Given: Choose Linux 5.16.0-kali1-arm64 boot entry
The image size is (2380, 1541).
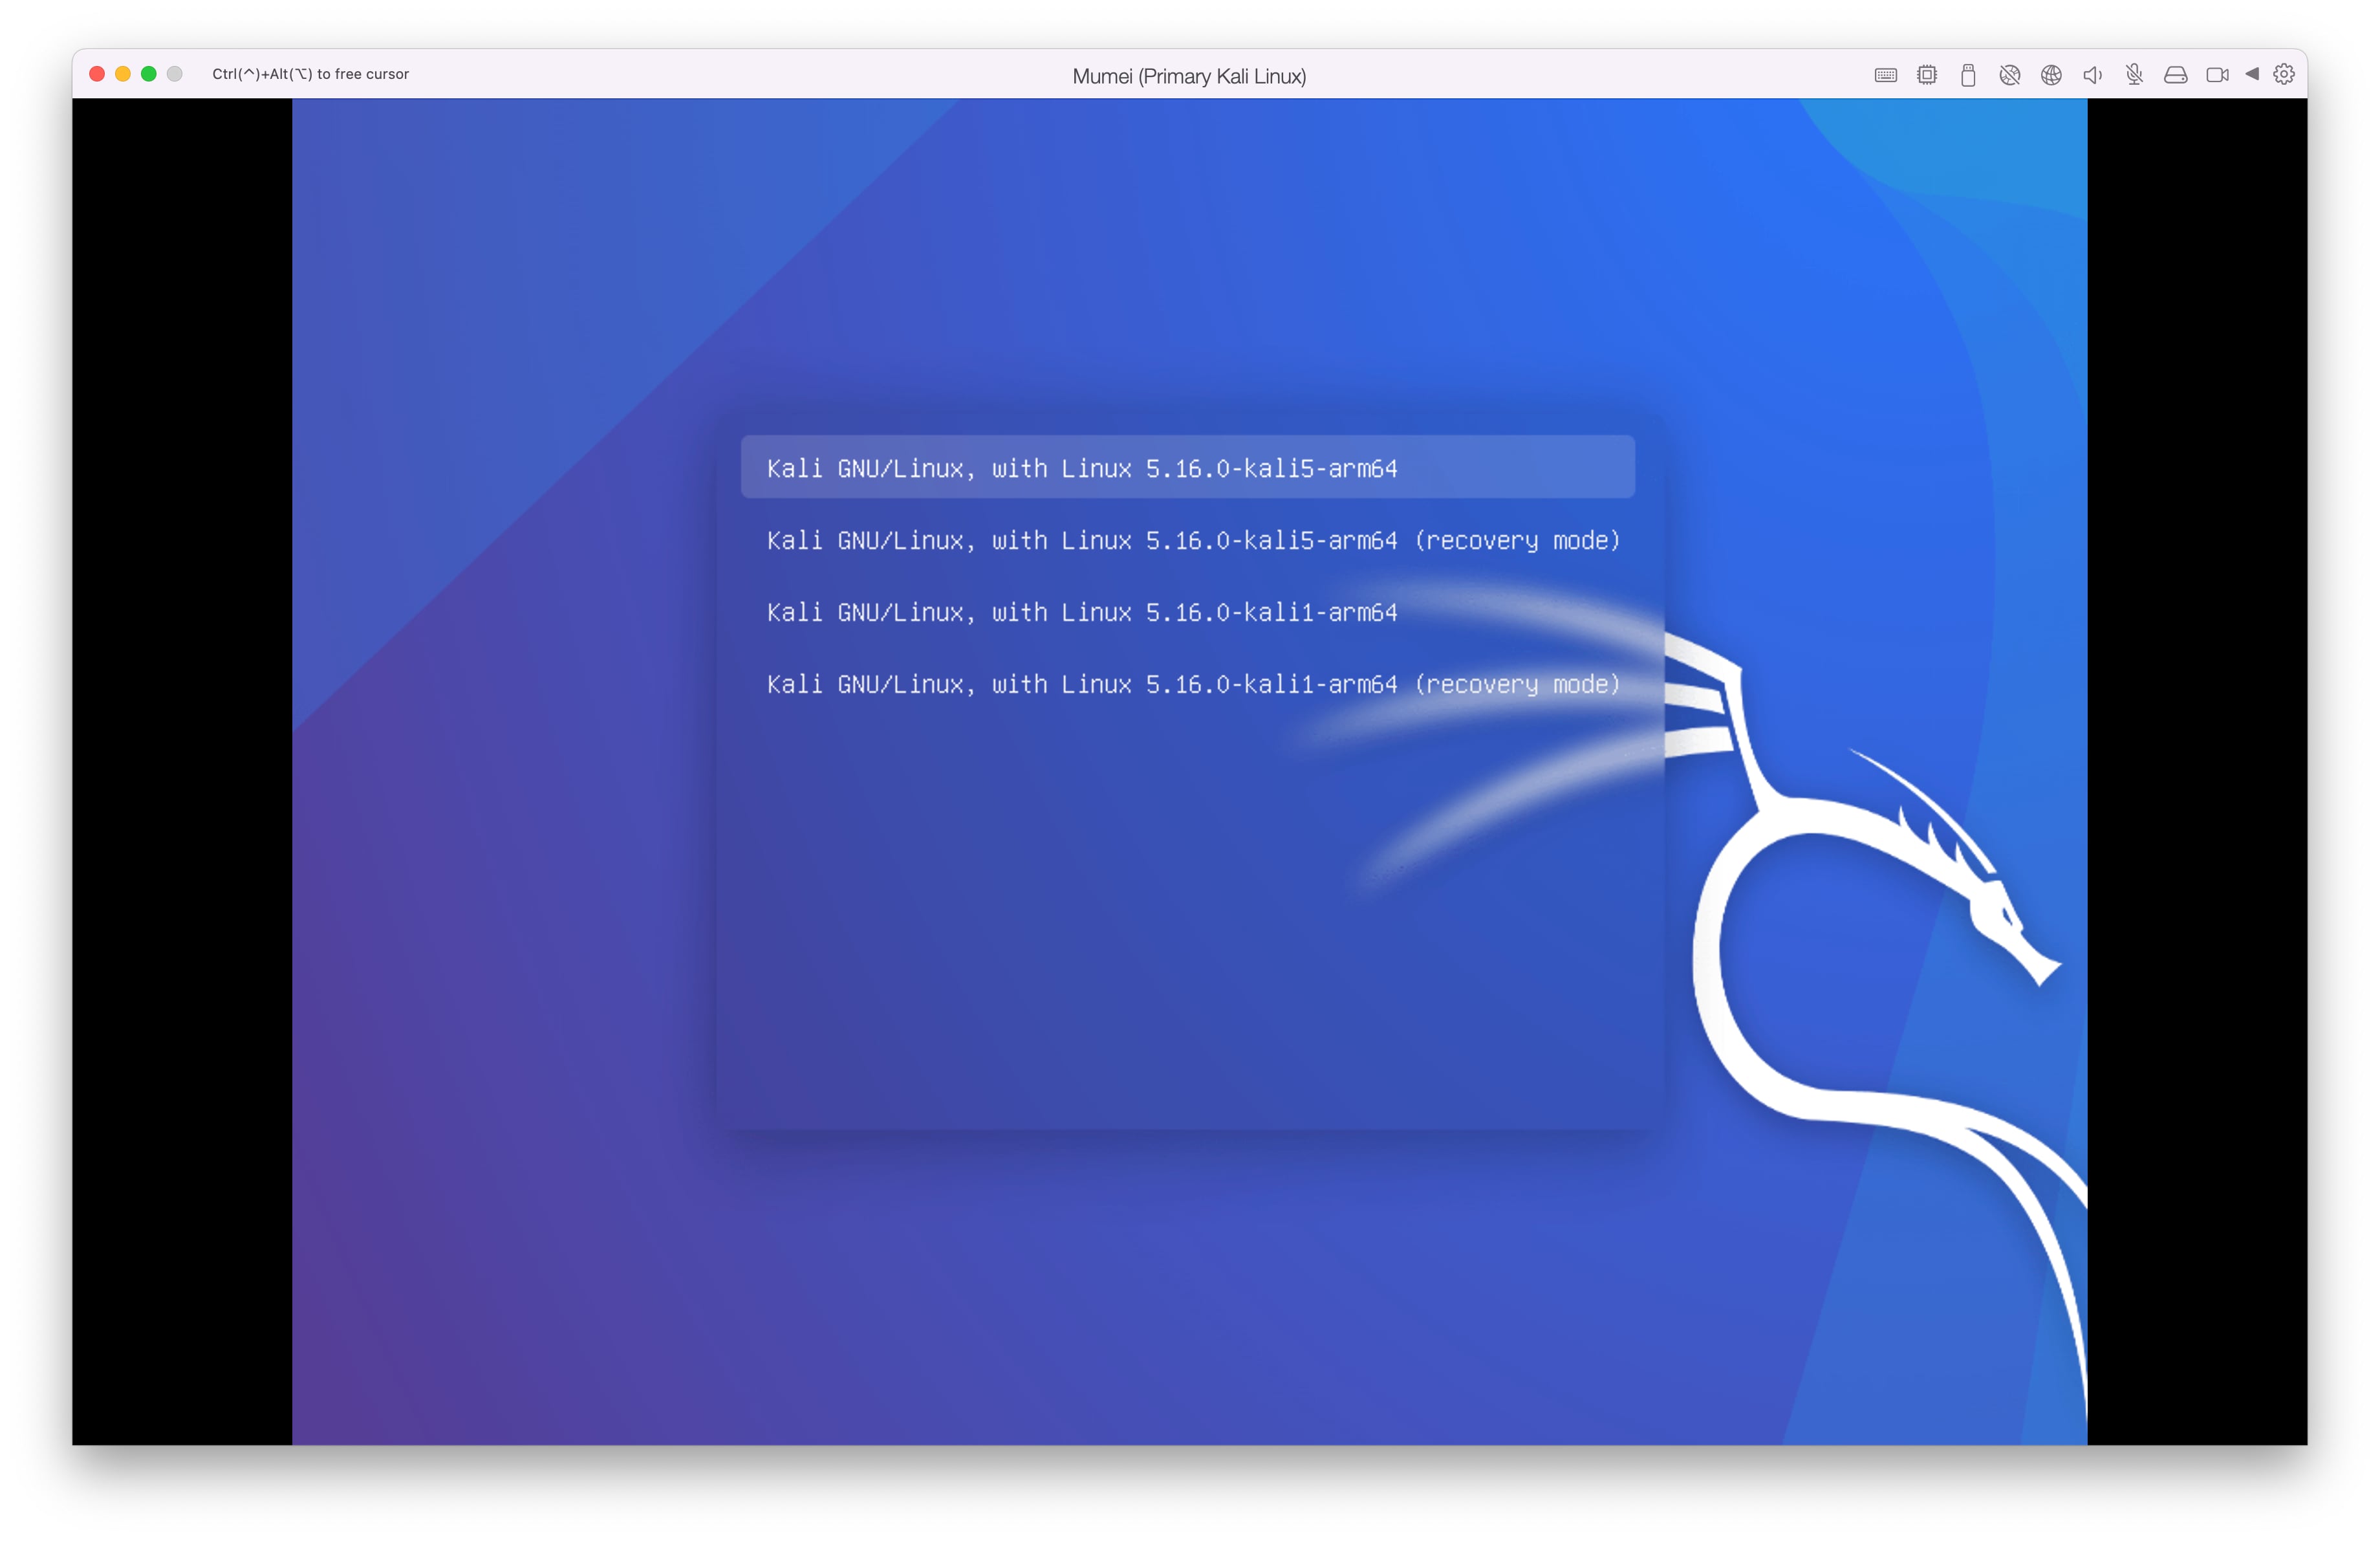Looking at the screenshot, I should tap(1081, 612).
